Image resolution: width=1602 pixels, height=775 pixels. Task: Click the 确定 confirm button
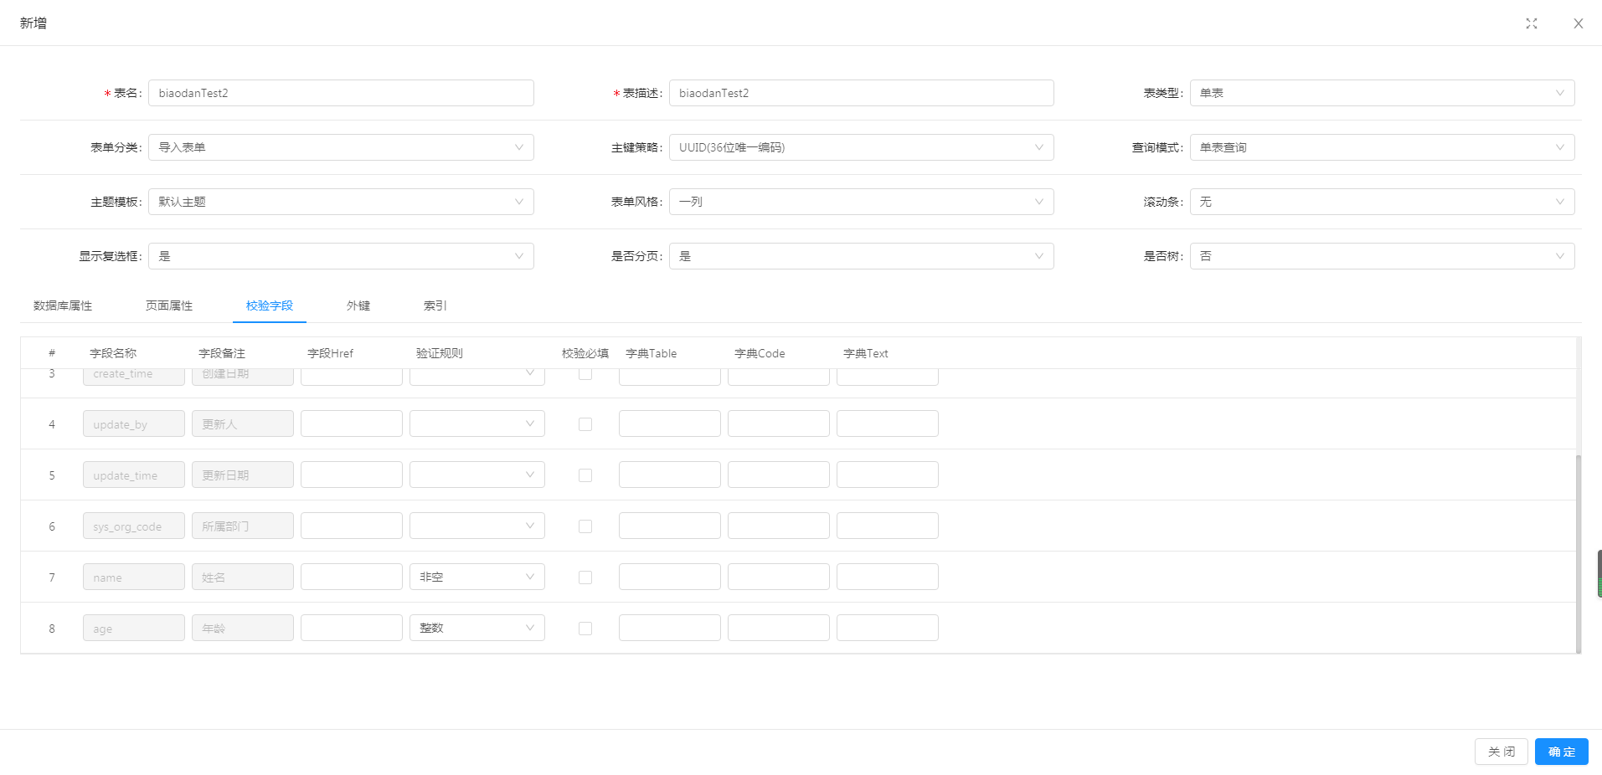pos(1560,752)
